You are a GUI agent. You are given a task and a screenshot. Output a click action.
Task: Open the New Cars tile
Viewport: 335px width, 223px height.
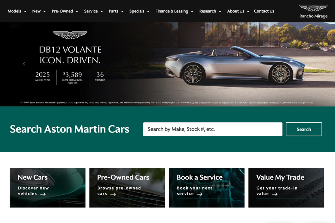[x=48, y=188]
